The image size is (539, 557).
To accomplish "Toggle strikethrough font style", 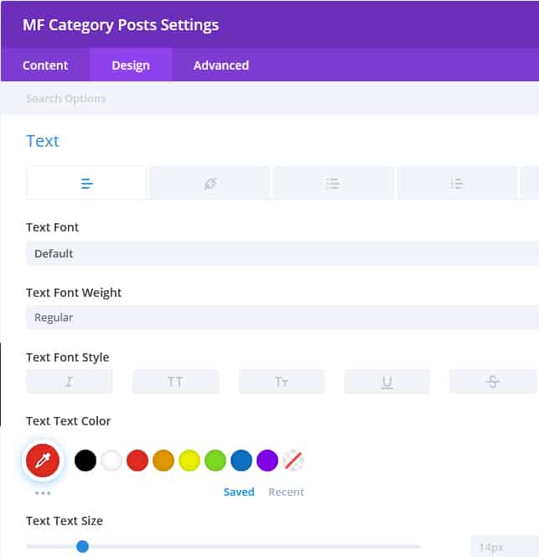I will click(493, 382).
